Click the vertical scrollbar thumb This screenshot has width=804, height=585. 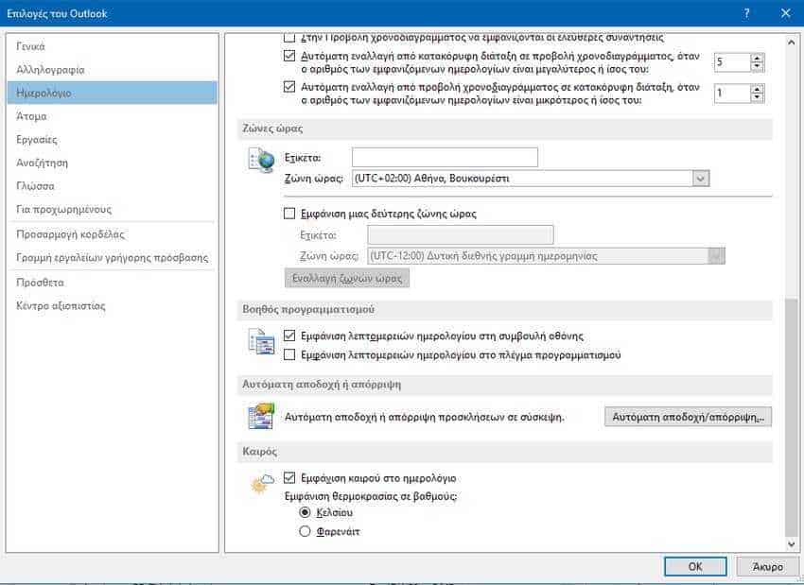(791, 417)
